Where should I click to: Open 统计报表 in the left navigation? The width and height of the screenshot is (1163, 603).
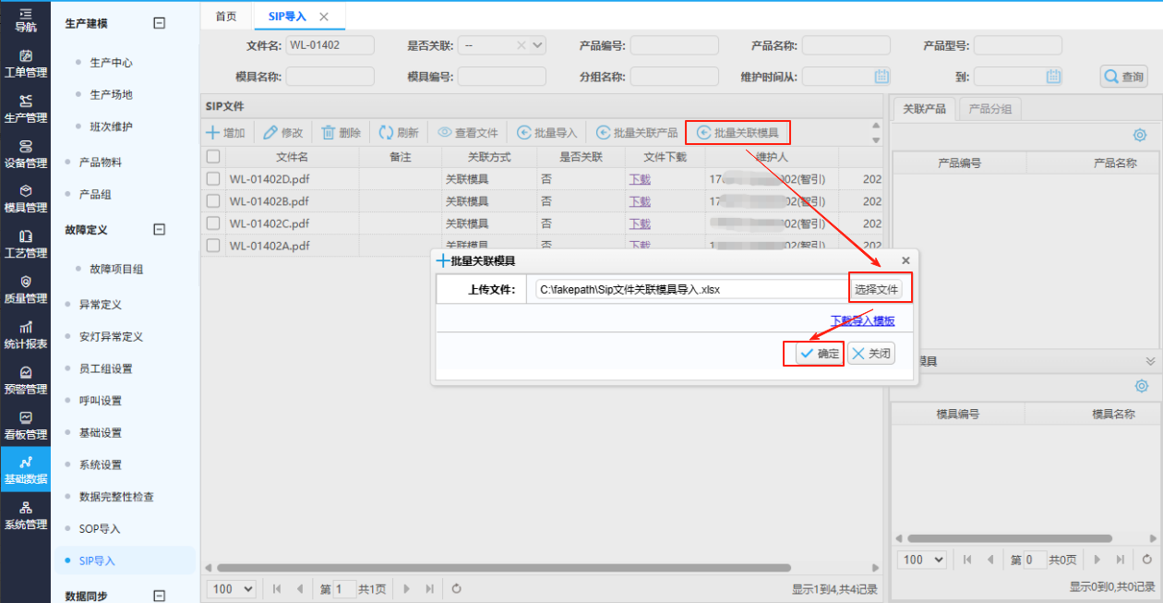pyautogui.click(x=25, y=334)
